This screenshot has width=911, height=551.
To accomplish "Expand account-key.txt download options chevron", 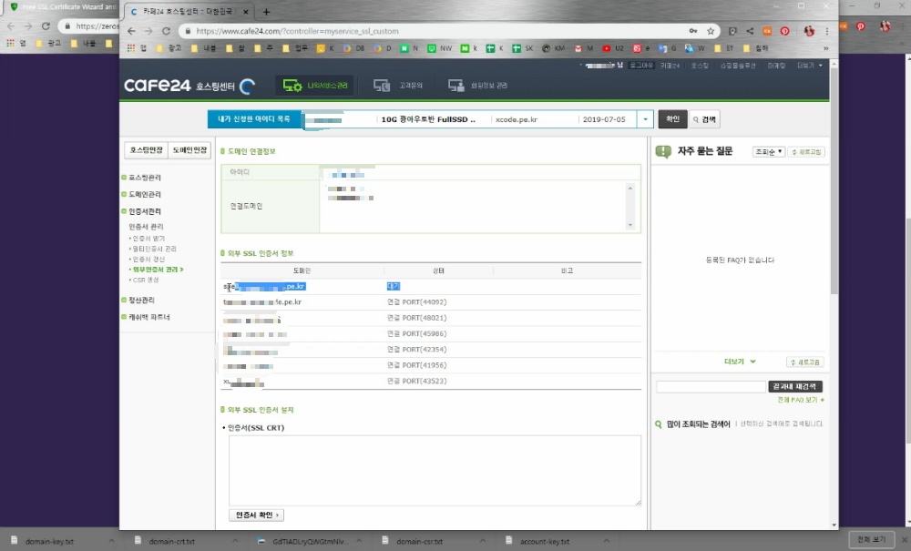I will click(x=606, y=541).
